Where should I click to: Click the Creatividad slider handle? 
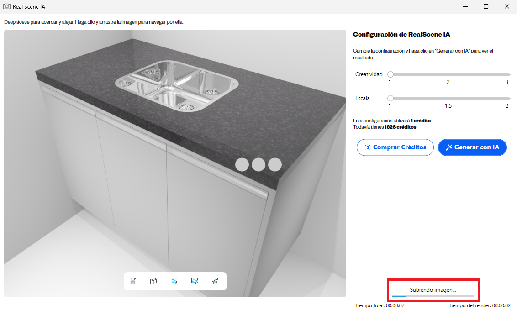(x=390, y=74)
